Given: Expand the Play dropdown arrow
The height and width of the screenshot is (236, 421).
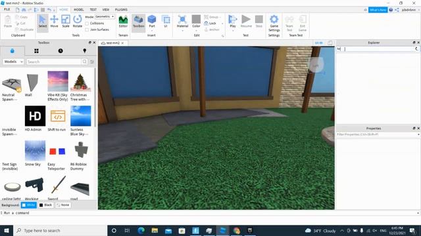Looking at the screenshot, I should coord(232,31).
